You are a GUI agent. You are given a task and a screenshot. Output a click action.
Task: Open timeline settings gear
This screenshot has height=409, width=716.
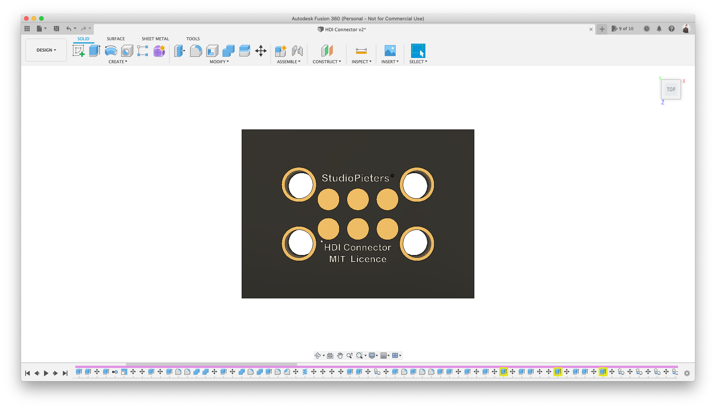pos(687,373)
